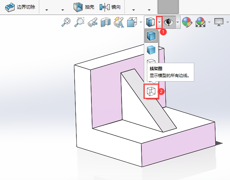Activate the 镜向 mirror tool

110,7
